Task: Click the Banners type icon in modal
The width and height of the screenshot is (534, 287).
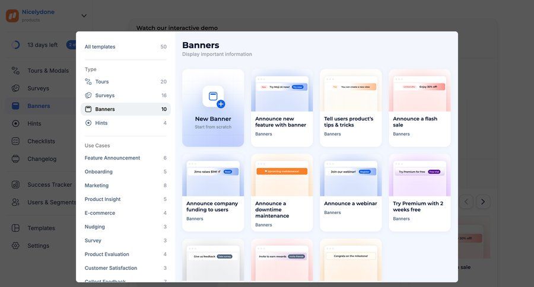Action: tap(88, 109)
